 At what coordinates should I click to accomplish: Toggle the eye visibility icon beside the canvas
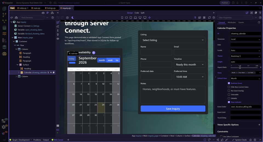tap(58, 39)
